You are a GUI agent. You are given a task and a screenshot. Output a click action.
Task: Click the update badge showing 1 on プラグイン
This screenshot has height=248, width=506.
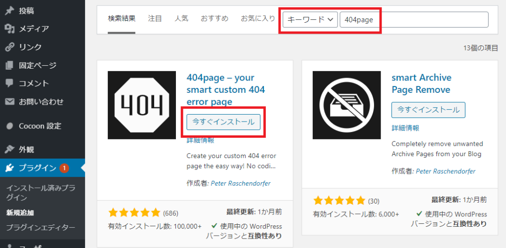(64, 167)
